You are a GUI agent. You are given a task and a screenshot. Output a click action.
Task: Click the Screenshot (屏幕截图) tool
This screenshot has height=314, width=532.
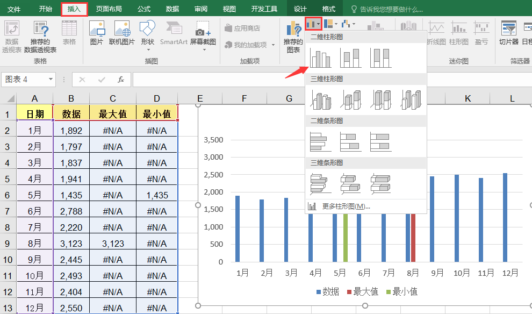(x=203, y=33)
